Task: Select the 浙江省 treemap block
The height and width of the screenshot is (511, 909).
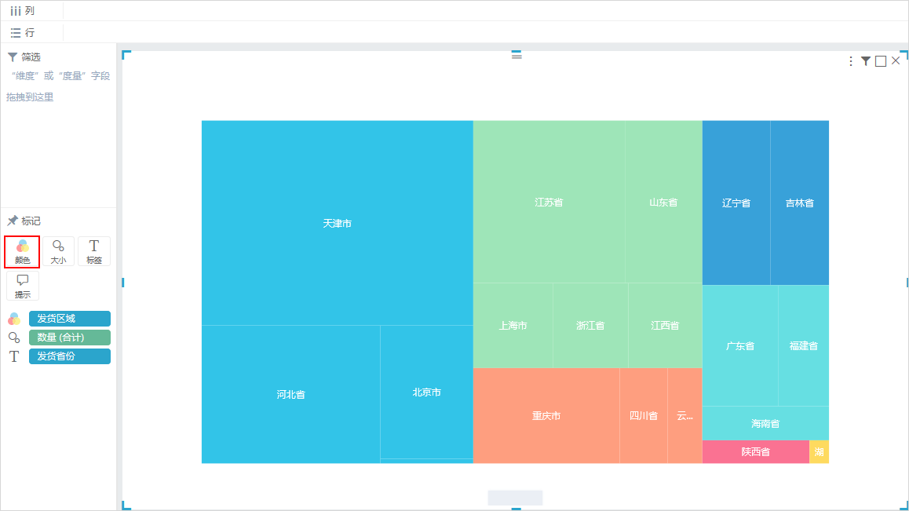Action: click(590, 326)
